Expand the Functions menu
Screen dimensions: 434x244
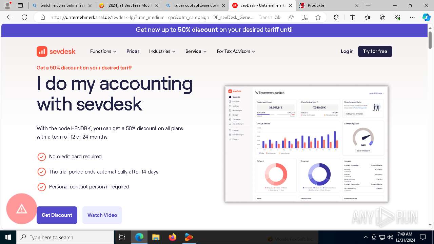(103, 52)
